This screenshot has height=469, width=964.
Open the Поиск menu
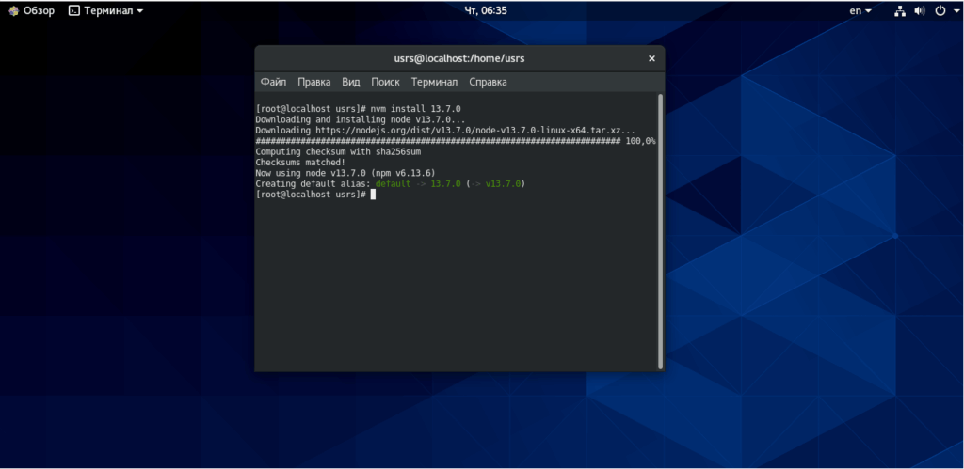pos(385,82)
